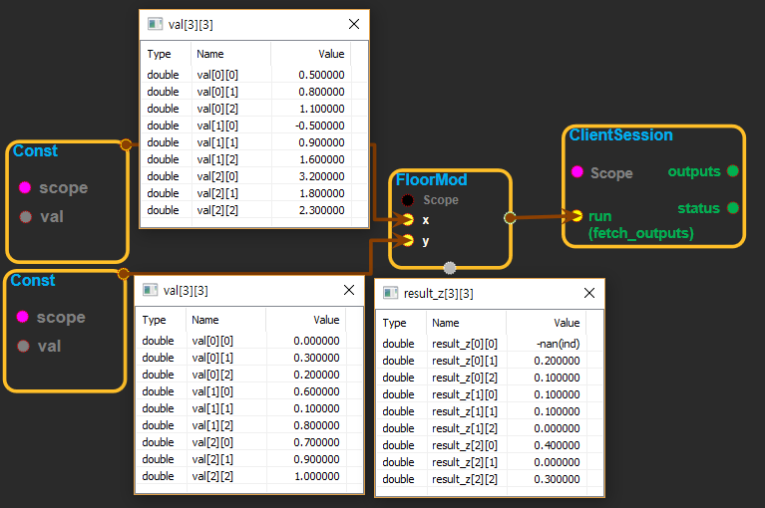Click the result_z[3][3] window title bar icon

(389, 294)
